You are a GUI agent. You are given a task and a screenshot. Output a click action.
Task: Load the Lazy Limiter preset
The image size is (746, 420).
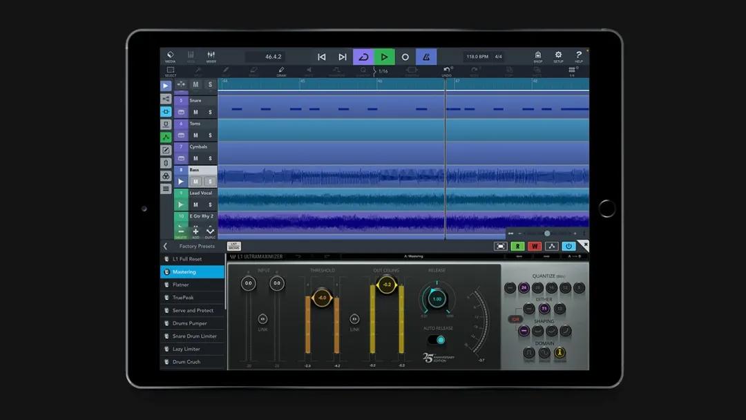click(x=193, y=349)
